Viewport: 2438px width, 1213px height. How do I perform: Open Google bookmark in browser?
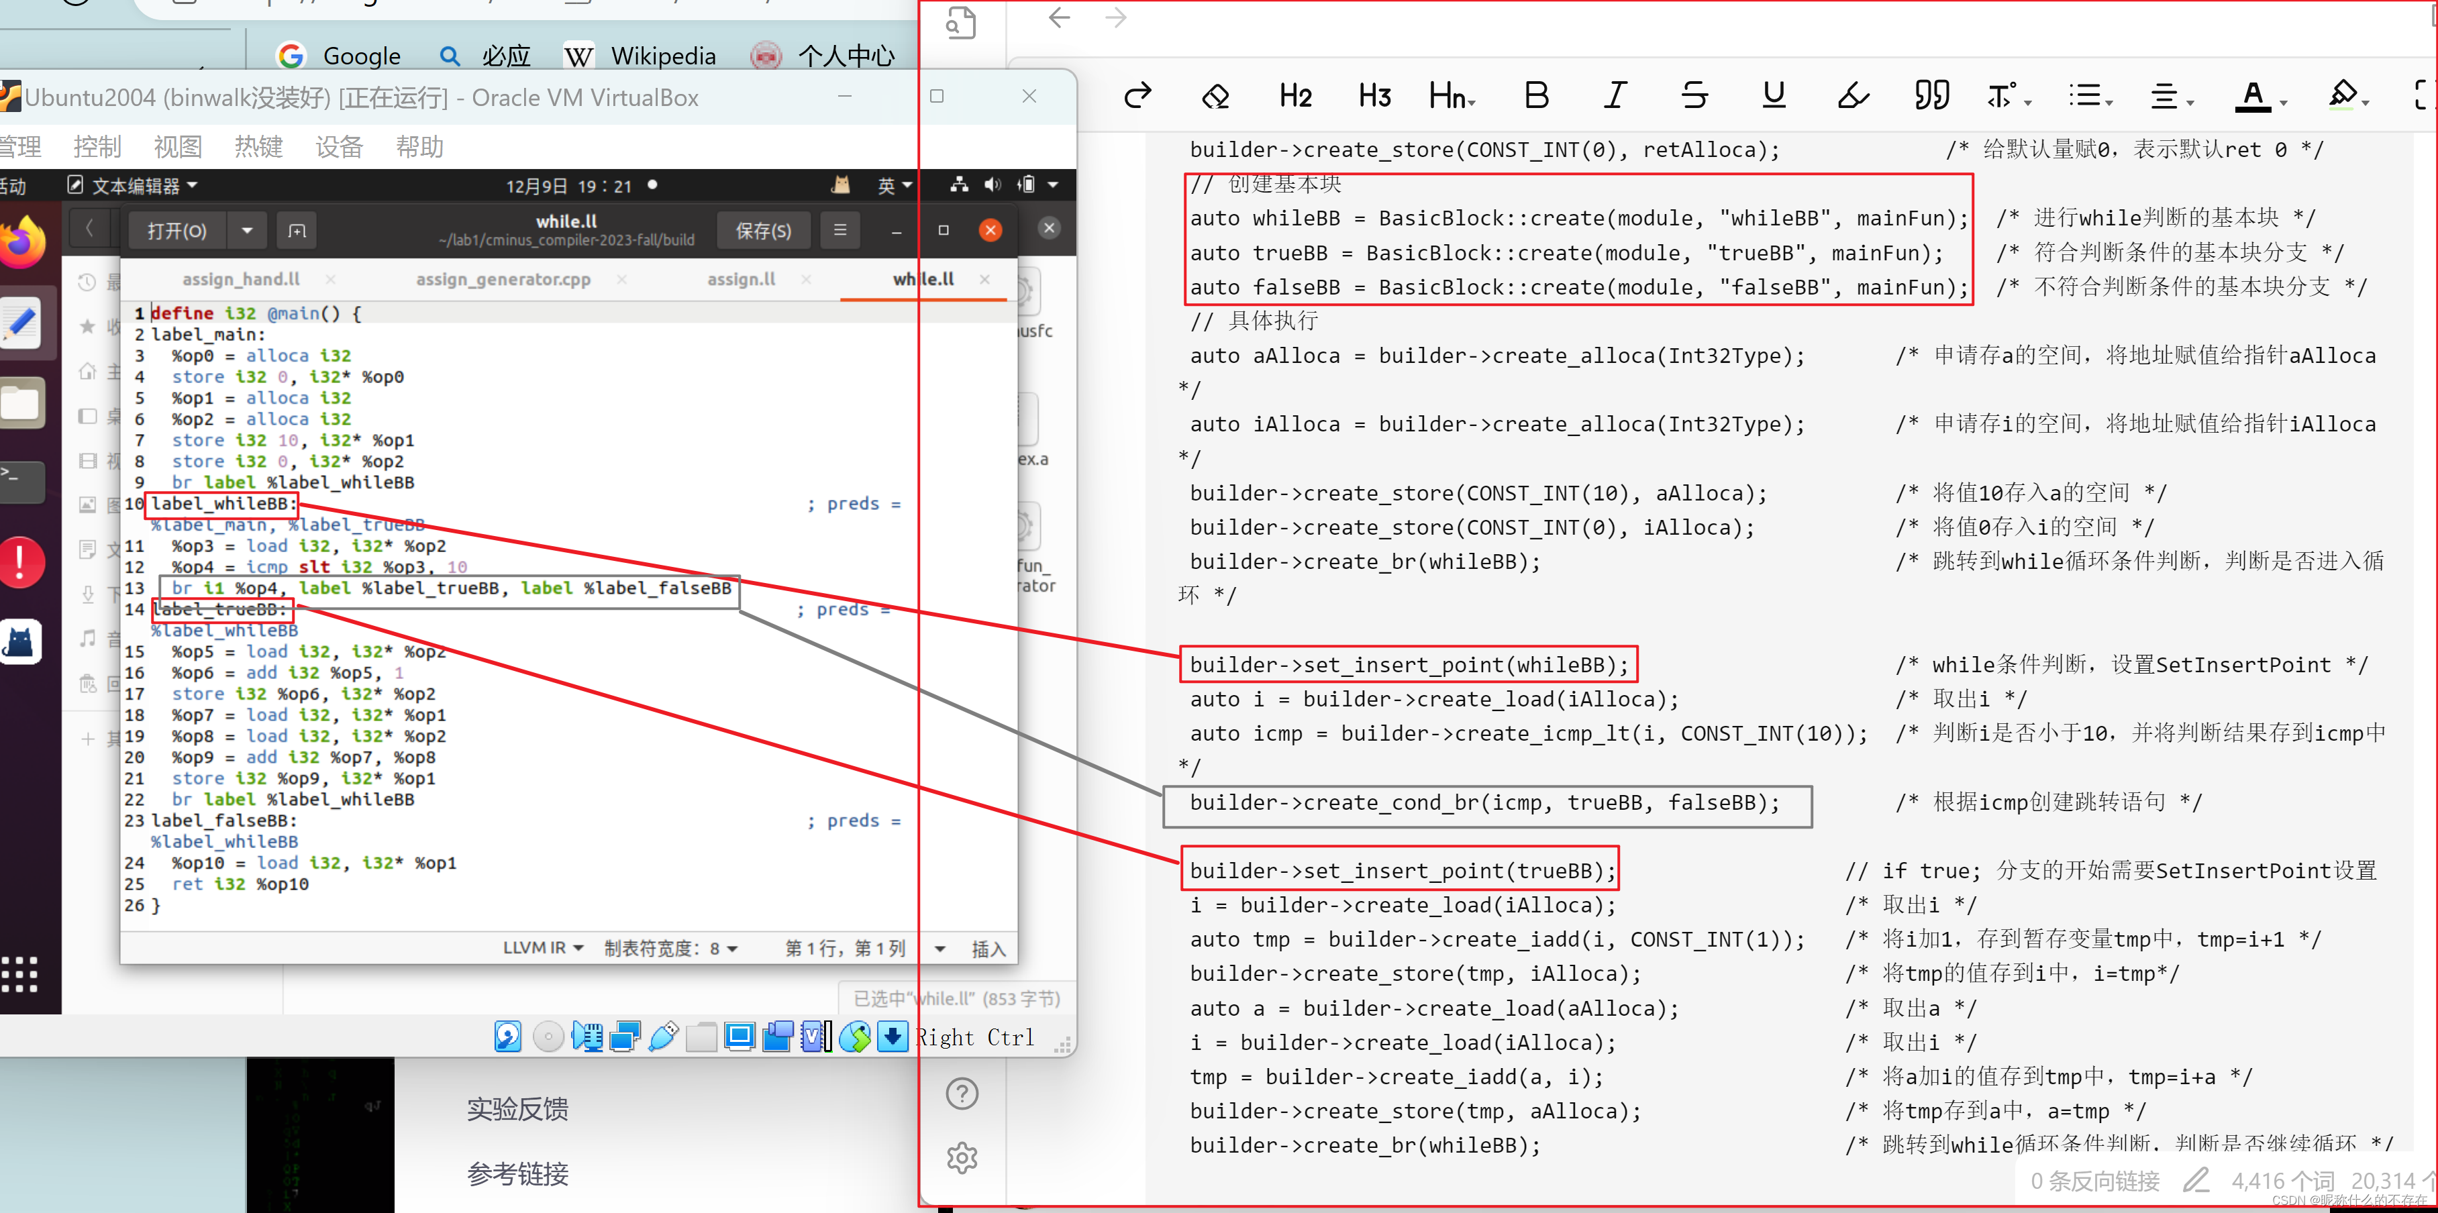pos(339,56)
